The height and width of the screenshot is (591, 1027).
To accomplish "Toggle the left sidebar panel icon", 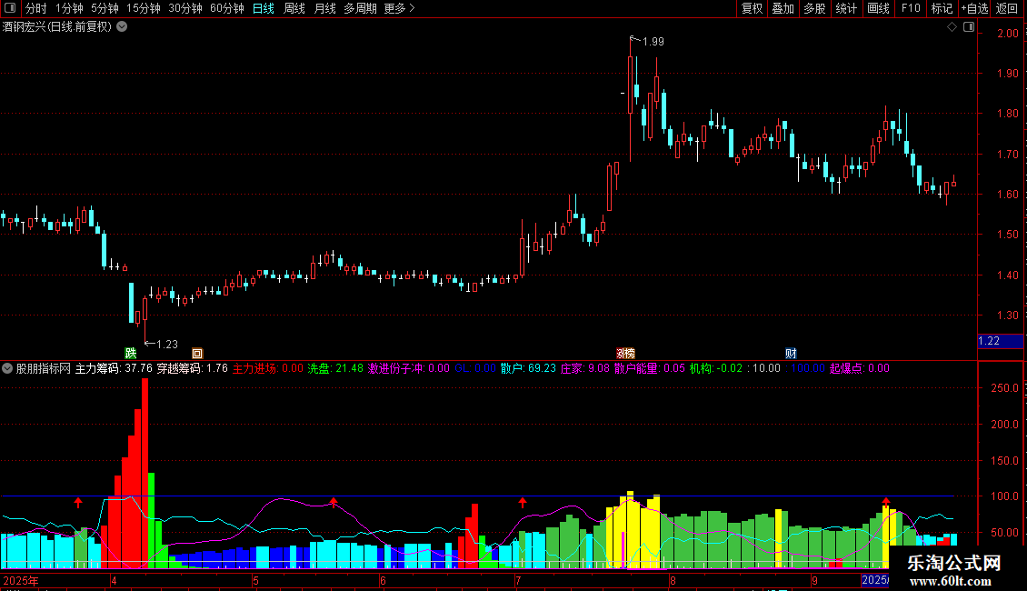I will (x=10, y=8).
